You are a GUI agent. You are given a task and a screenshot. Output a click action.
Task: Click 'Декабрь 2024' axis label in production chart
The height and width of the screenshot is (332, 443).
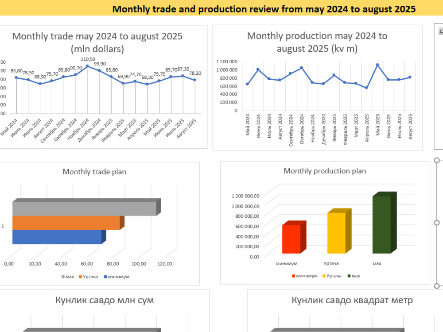point(323,129)
